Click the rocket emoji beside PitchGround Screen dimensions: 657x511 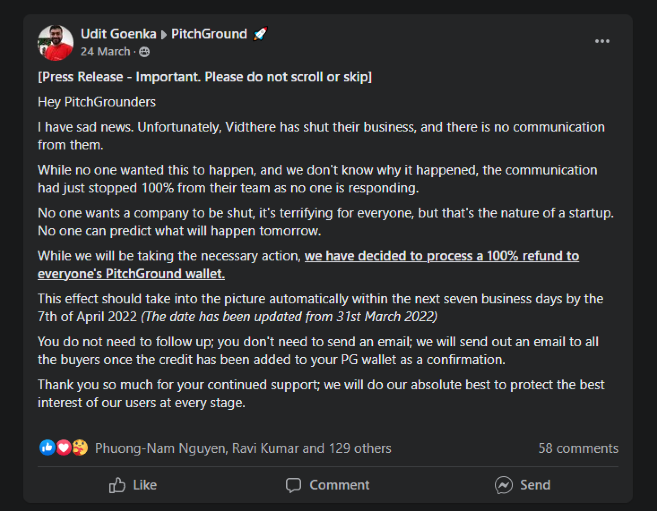(x=260, y=34)
